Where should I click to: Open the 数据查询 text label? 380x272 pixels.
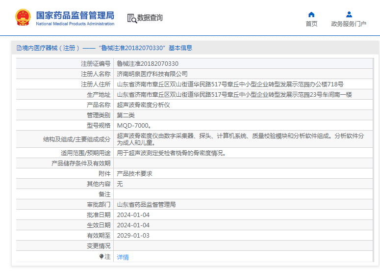pyautogui.click(x=150, y=18)
